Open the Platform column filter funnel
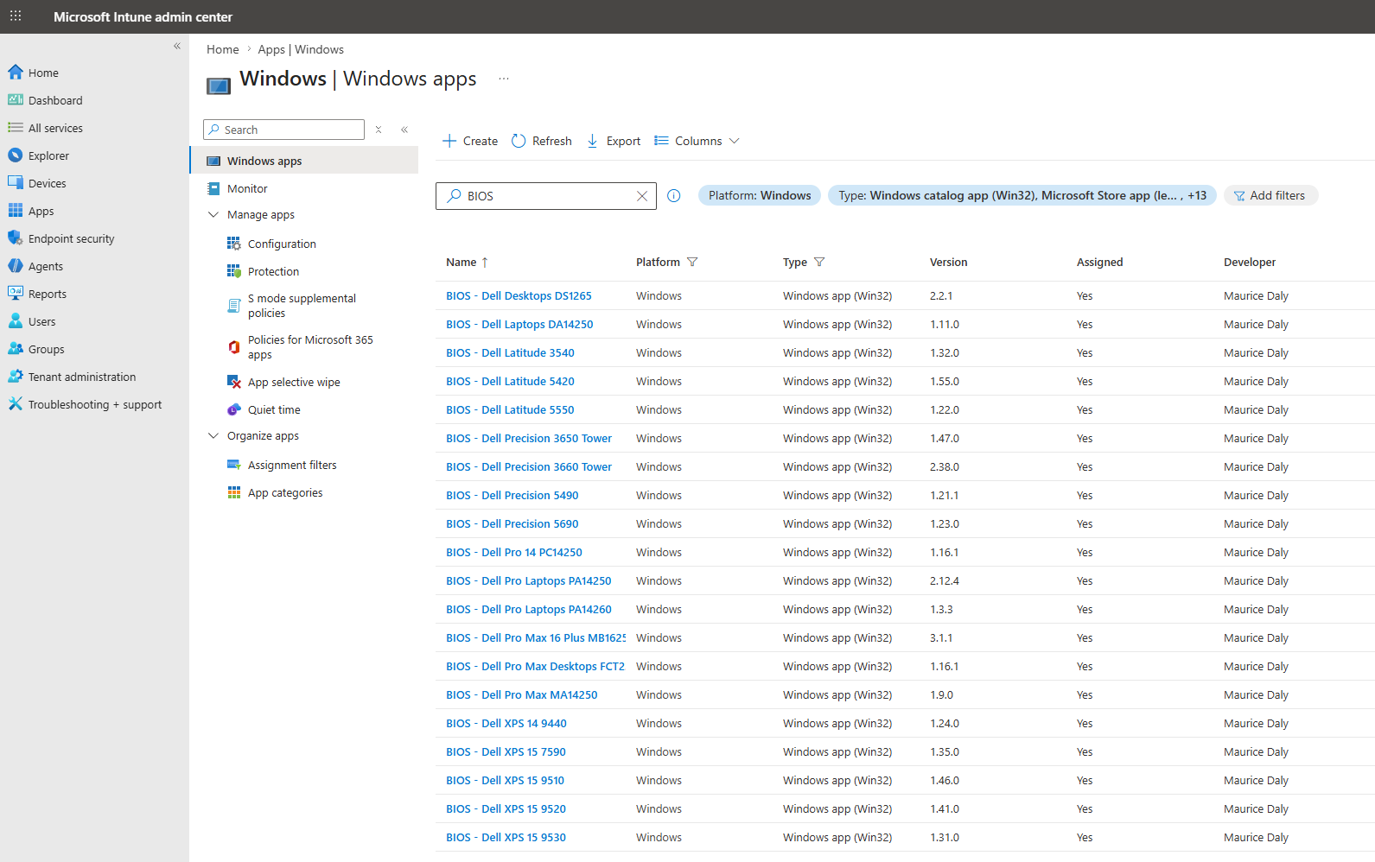The height and width of the screenshot is (862, 1375). point(692,262)
